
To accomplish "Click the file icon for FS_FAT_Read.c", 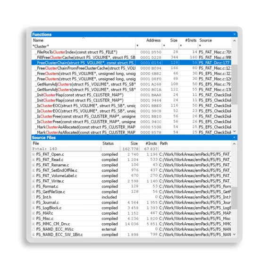I will click(x=34, y=160).
